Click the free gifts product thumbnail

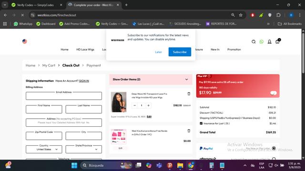coord(119,137)
